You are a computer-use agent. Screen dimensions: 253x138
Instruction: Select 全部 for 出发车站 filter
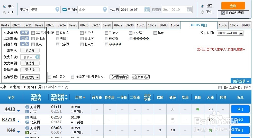24,38
